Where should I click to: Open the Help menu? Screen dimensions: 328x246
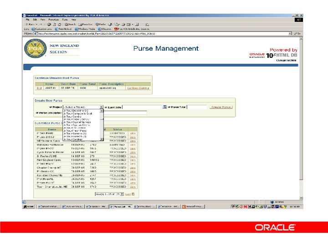click(74, 20)
